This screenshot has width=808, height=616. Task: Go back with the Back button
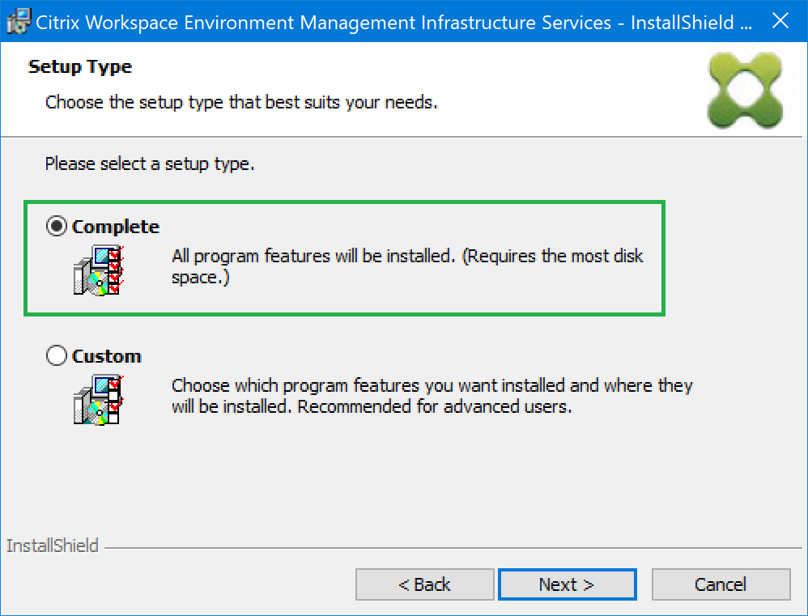coord(424,584)
